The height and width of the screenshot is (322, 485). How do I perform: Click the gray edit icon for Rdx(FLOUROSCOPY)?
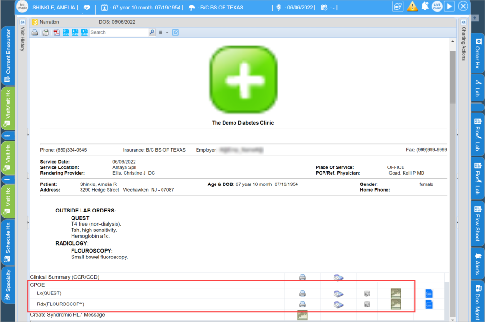pyautogui.click(x=367, y=304)
